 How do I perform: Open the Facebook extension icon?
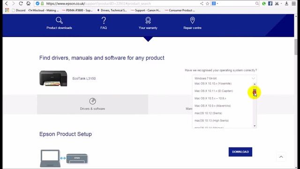270,3
